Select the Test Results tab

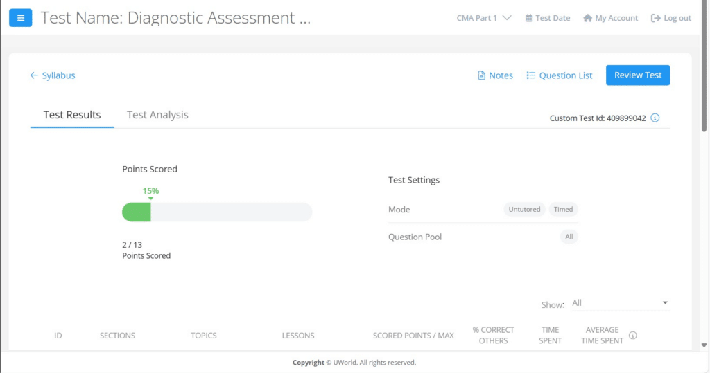pos(72,115)
